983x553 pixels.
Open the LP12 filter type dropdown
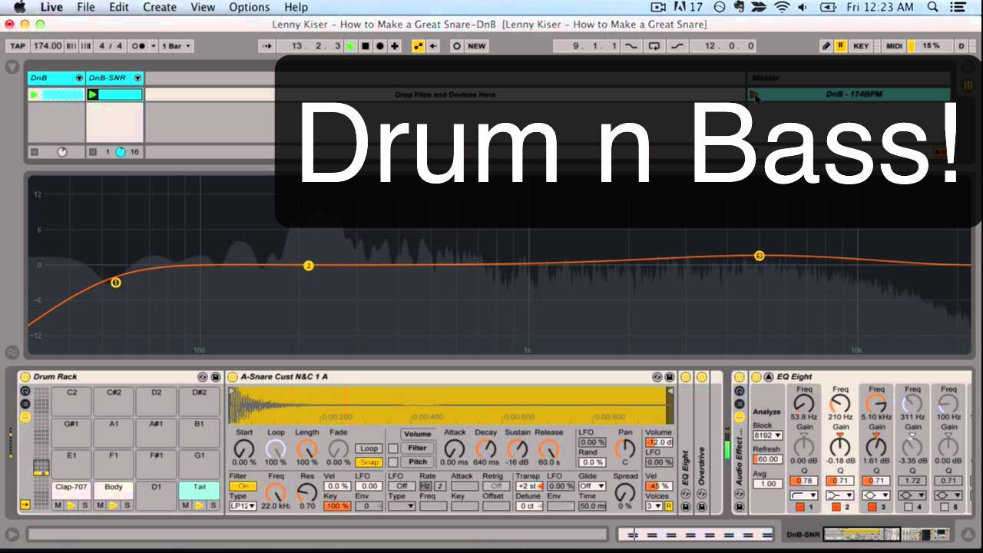click(244, 505)
